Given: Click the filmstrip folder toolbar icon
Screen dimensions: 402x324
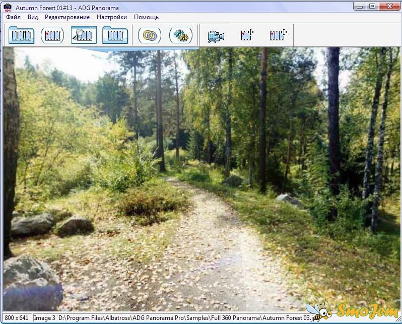Looking at the screenshot, I should coord(115,35).
